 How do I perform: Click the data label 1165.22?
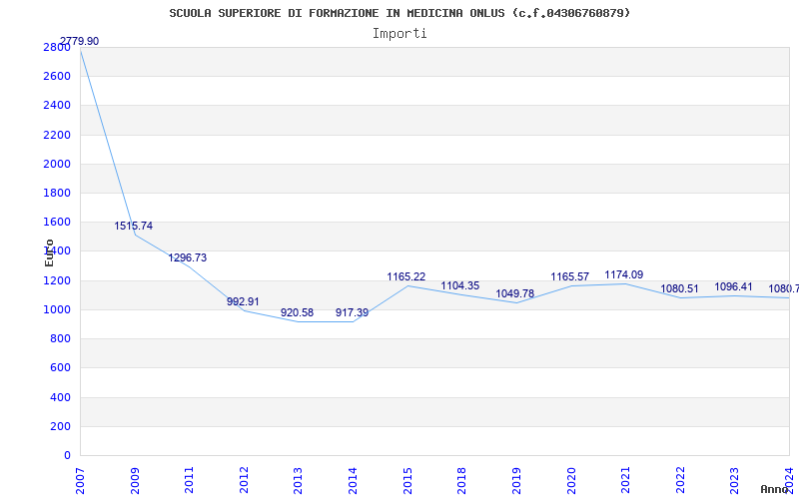(406, 277)
